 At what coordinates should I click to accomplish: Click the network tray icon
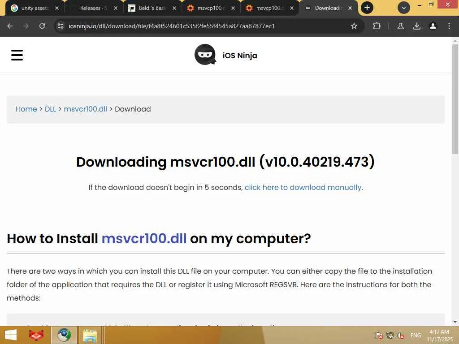[390, 335]
